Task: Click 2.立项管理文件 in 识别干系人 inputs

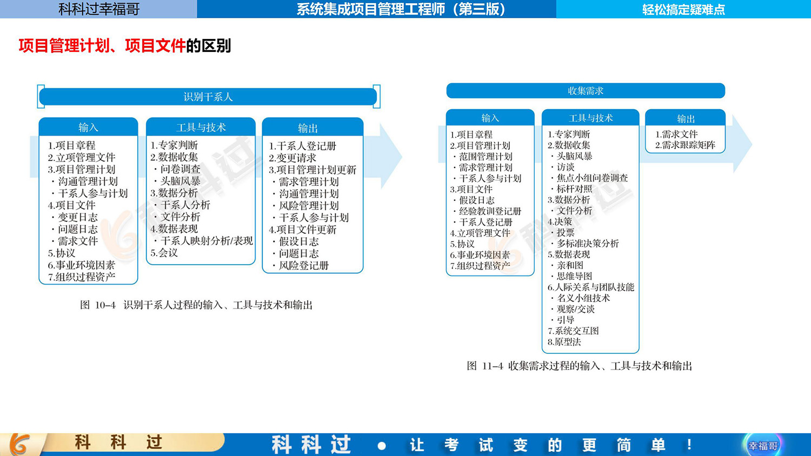Action: [x=81, y=157]
